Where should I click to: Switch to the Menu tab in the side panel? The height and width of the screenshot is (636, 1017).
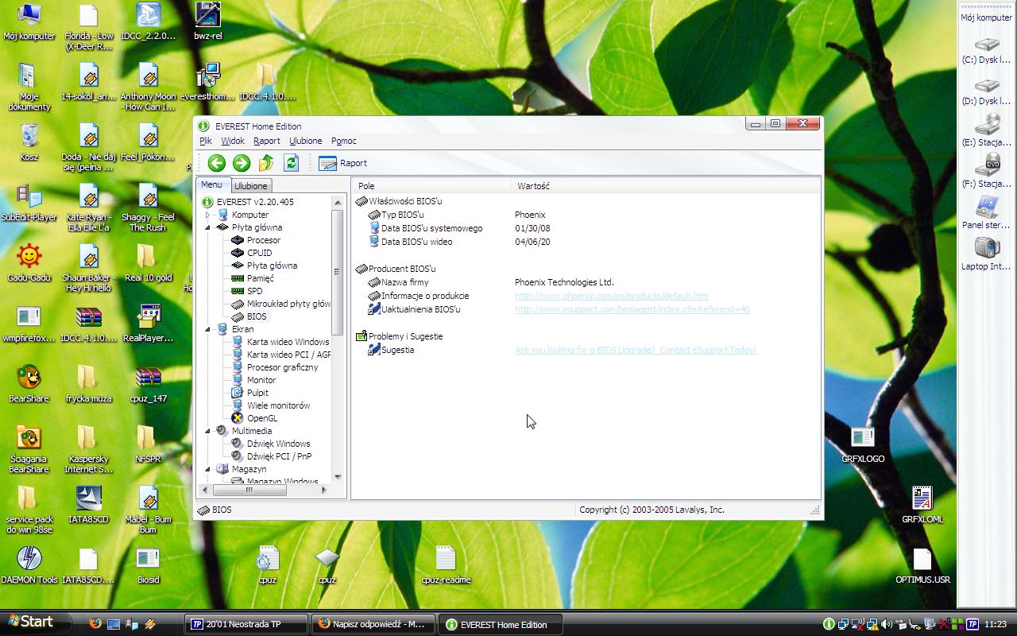pos(211,184)
